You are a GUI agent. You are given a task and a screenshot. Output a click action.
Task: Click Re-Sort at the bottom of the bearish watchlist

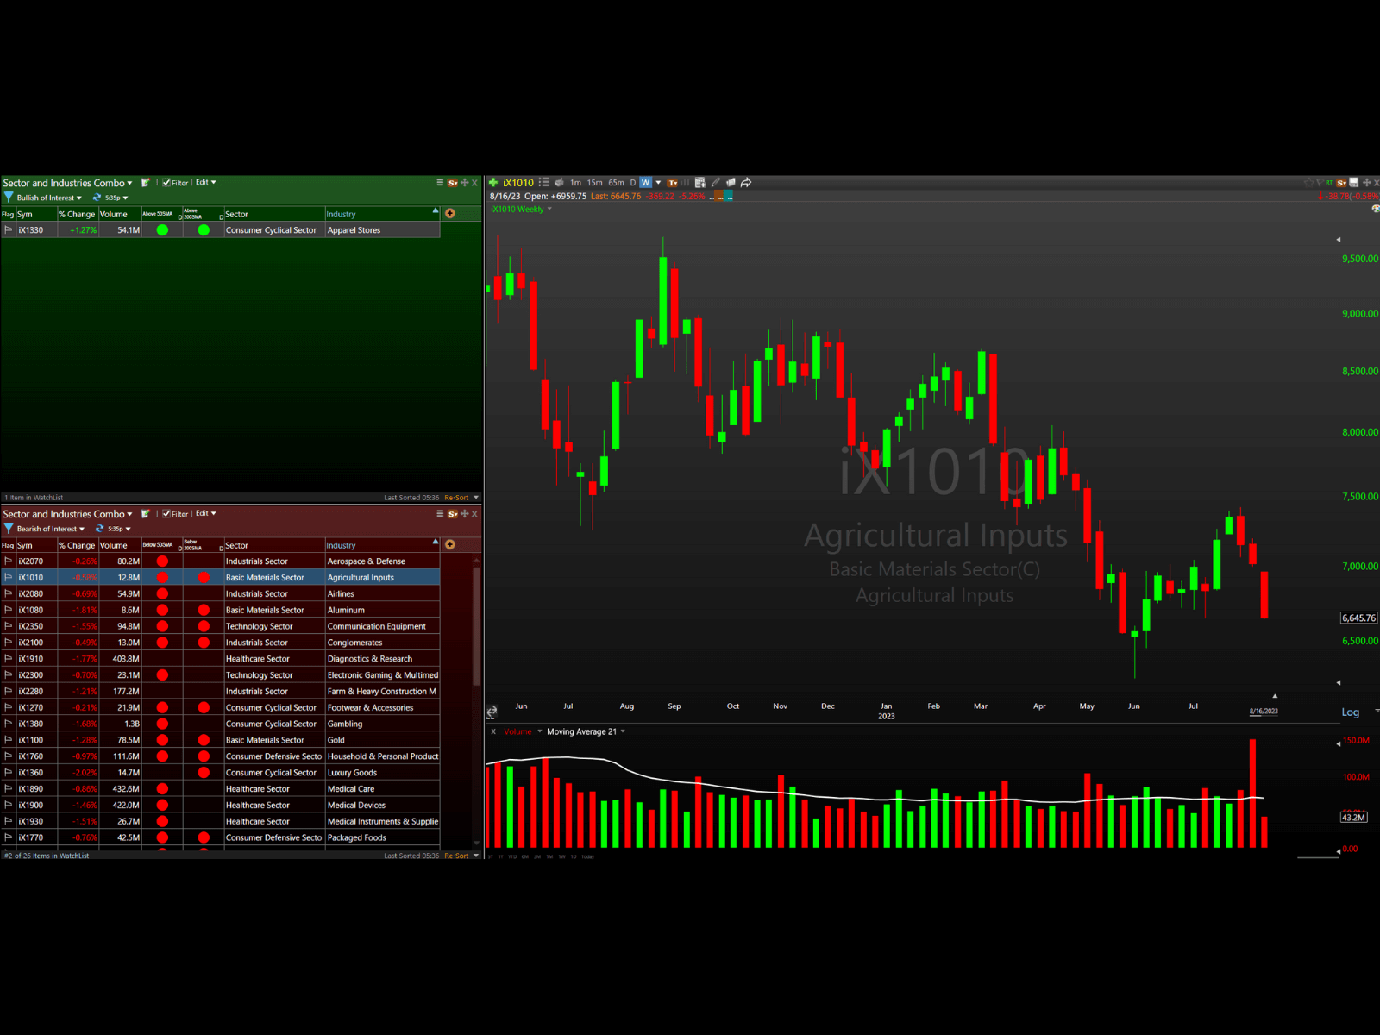click(x=457, y=856)
